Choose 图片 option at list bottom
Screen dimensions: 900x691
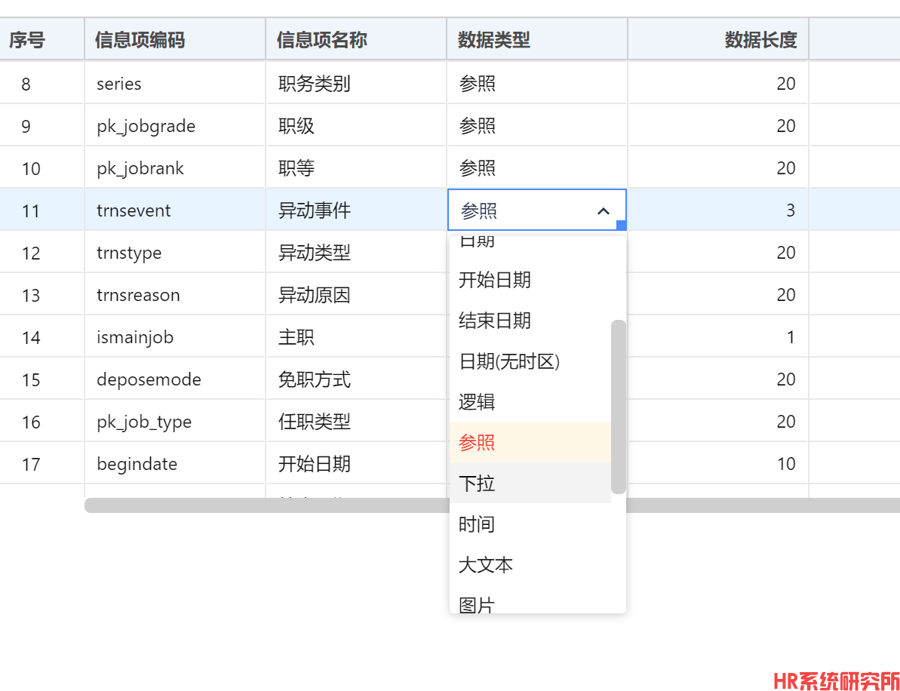(x=477, y=603)
